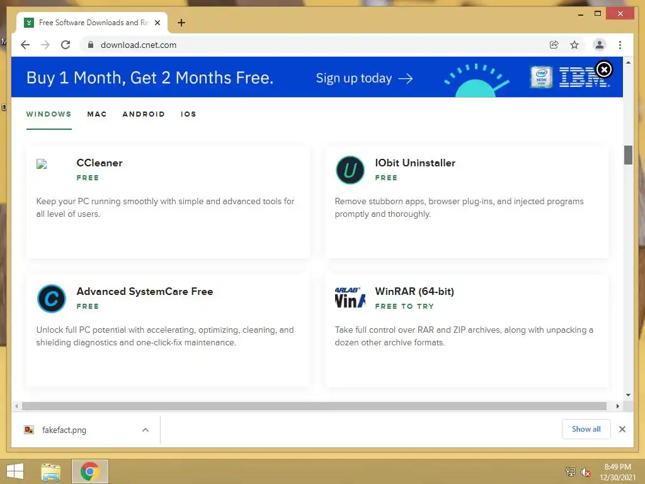The height and width of the screenshot is (484, 645).
Task: Click the forward navigation arrow
Action: tap(45, 45)
